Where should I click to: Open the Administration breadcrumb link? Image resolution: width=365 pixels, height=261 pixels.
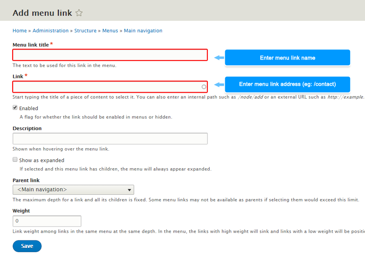(50, 31)
